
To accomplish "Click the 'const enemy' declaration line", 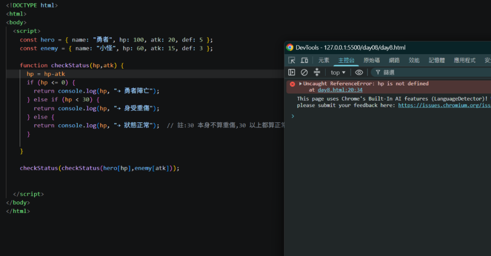I will pyautogui.click(x=116, y=48).
